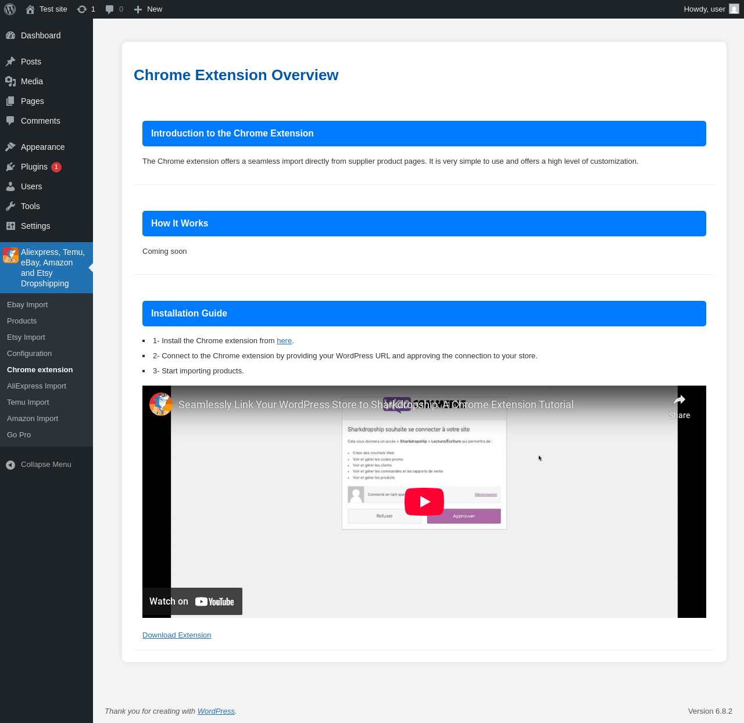Image resolution: width=744 pixels, height=723 pixels.
Task: Click the Dashboard gauge icon
Action: coord(10,35)
